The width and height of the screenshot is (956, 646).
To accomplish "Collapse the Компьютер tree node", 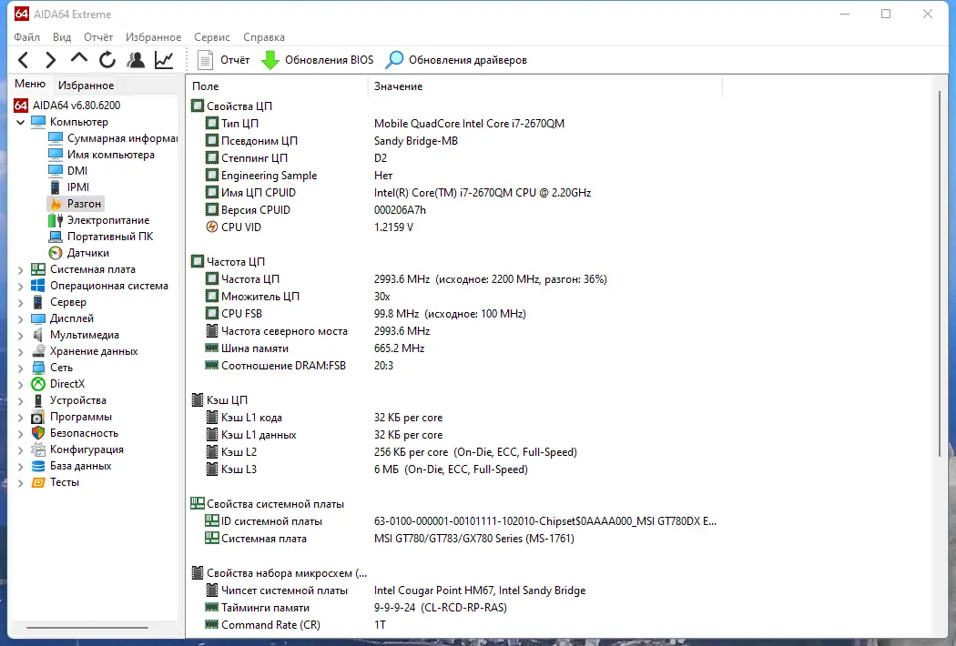I will click(20, 121).
